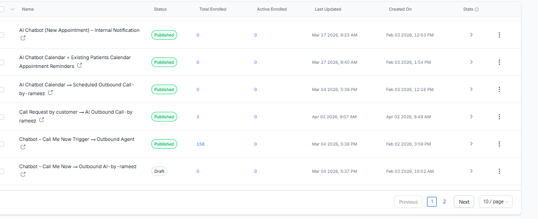Check the Scheduled Outbound Call-by-rameez row checkbox
Viewport: 538px width, 219px height.
point(2,90)
